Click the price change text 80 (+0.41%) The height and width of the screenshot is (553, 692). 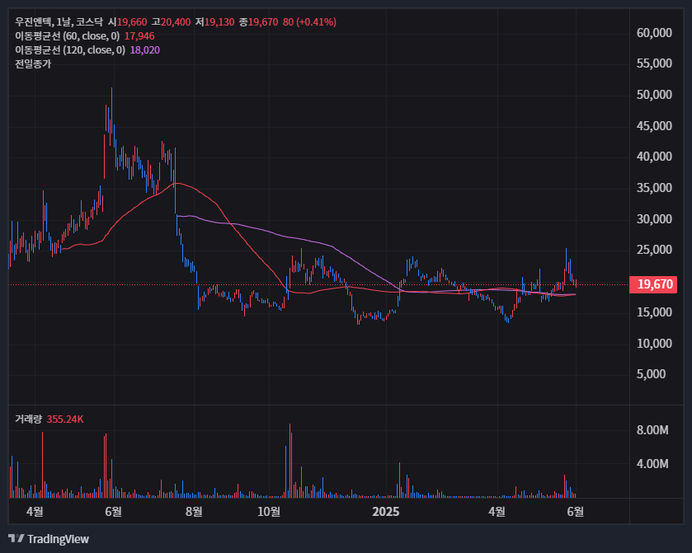309,22
